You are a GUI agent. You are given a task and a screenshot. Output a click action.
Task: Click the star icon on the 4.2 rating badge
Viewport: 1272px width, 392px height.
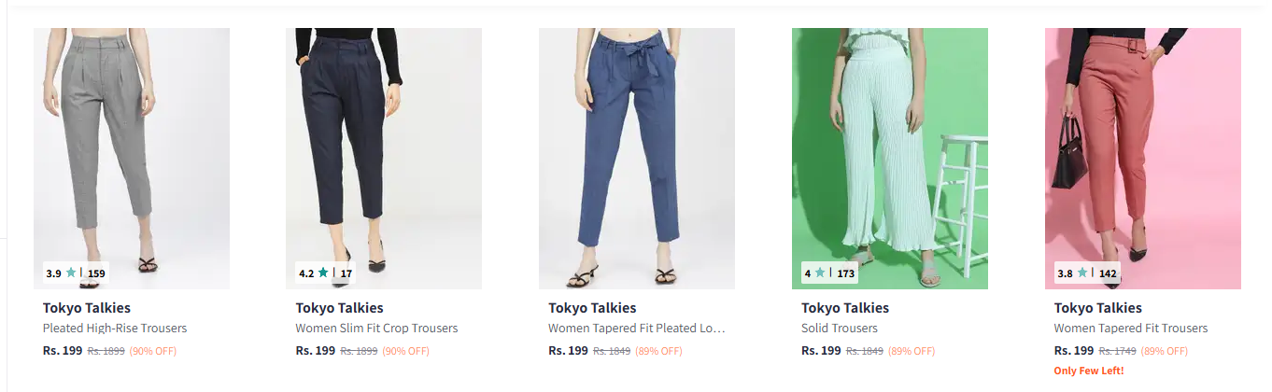(323, 273)
